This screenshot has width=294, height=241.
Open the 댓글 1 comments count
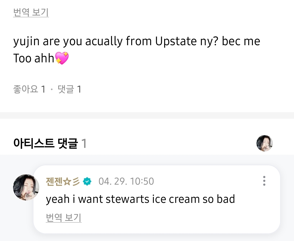point(69,89)
